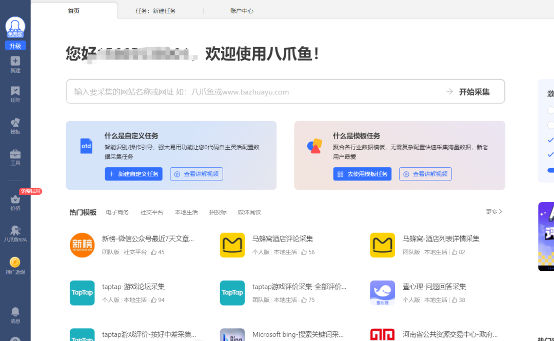Screen dimensions: 554x341
Task: Click the like icon showing 38
Action: click(x=454, y=300)
